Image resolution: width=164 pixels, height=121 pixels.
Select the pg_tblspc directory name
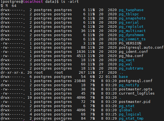coord(129,14)
